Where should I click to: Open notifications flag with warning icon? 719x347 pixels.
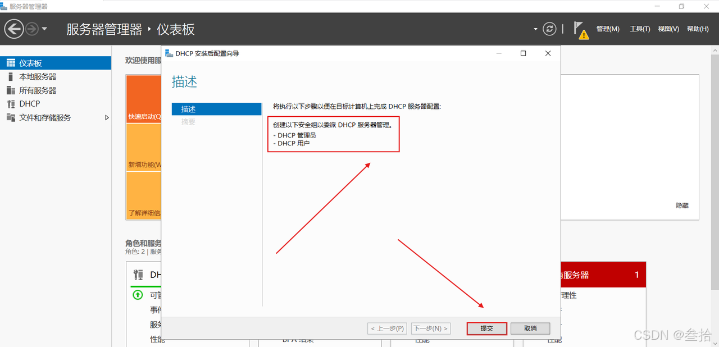click(x=581, y=30)
